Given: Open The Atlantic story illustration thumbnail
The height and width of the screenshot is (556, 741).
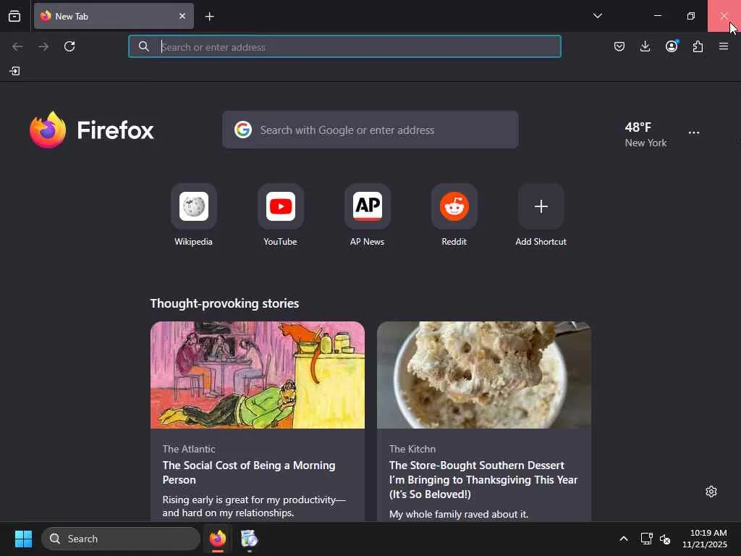Looking at the screenshot, I should pyautogui.click(x=258, y=375).
